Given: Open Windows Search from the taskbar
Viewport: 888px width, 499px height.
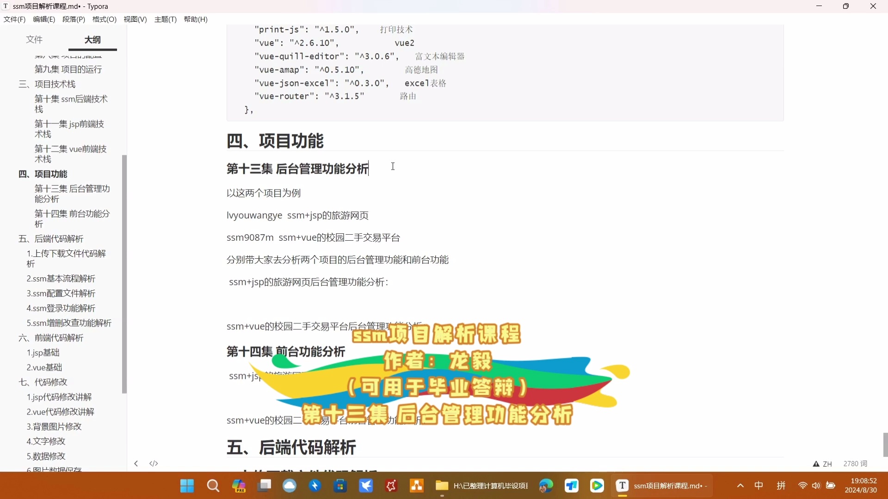Looking at the screenshot, I should click(x=213, y=486).
